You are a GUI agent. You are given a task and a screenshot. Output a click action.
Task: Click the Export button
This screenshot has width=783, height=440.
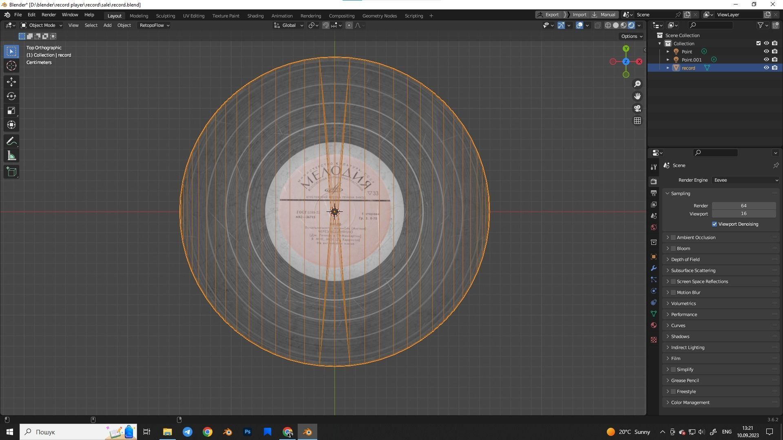[549, 15]
